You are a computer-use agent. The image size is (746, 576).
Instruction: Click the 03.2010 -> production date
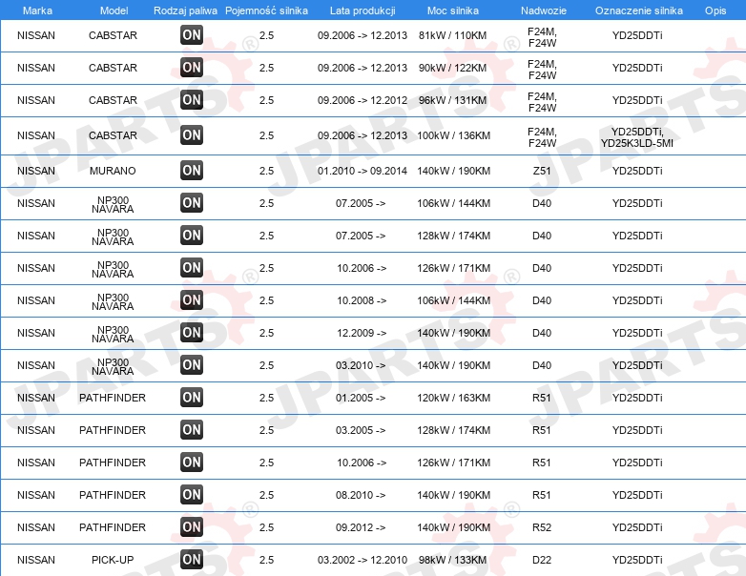point(361,365)
